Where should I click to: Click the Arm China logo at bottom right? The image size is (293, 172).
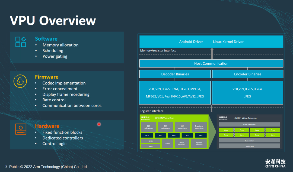coord(275,163)
